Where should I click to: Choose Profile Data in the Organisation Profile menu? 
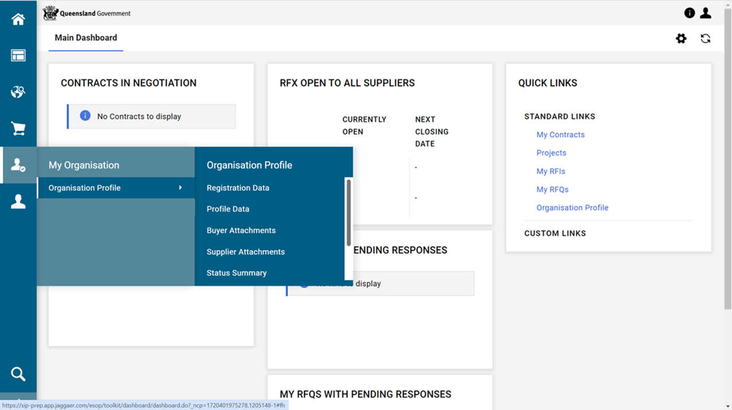coord(228,209)
